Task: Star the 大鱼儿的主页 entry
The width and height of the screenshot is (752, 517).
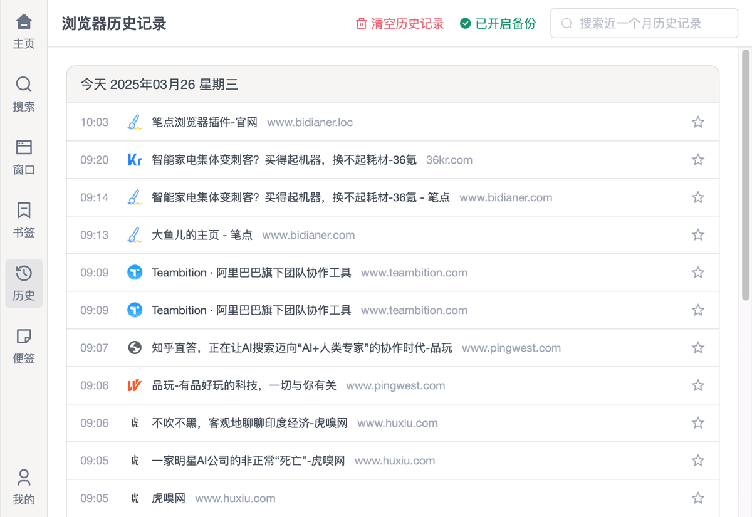Action: pos(698,235)
